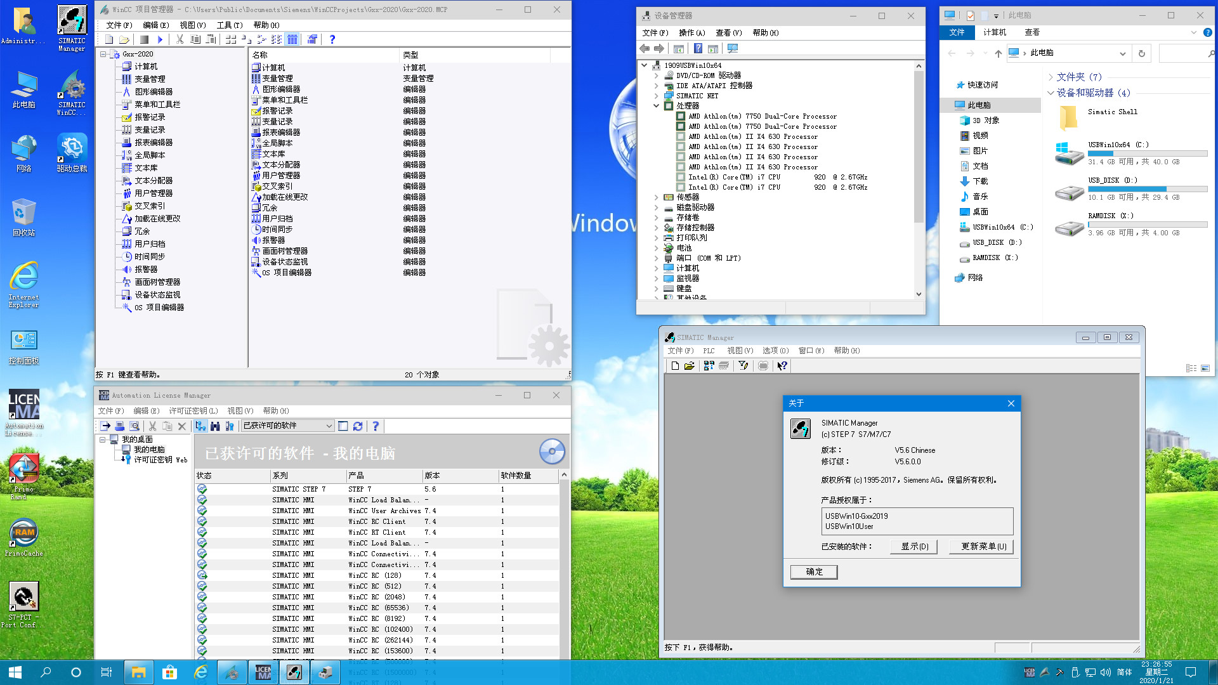
Task: Click the binoculars find icon in License Manager
Action: pos(215,426)
